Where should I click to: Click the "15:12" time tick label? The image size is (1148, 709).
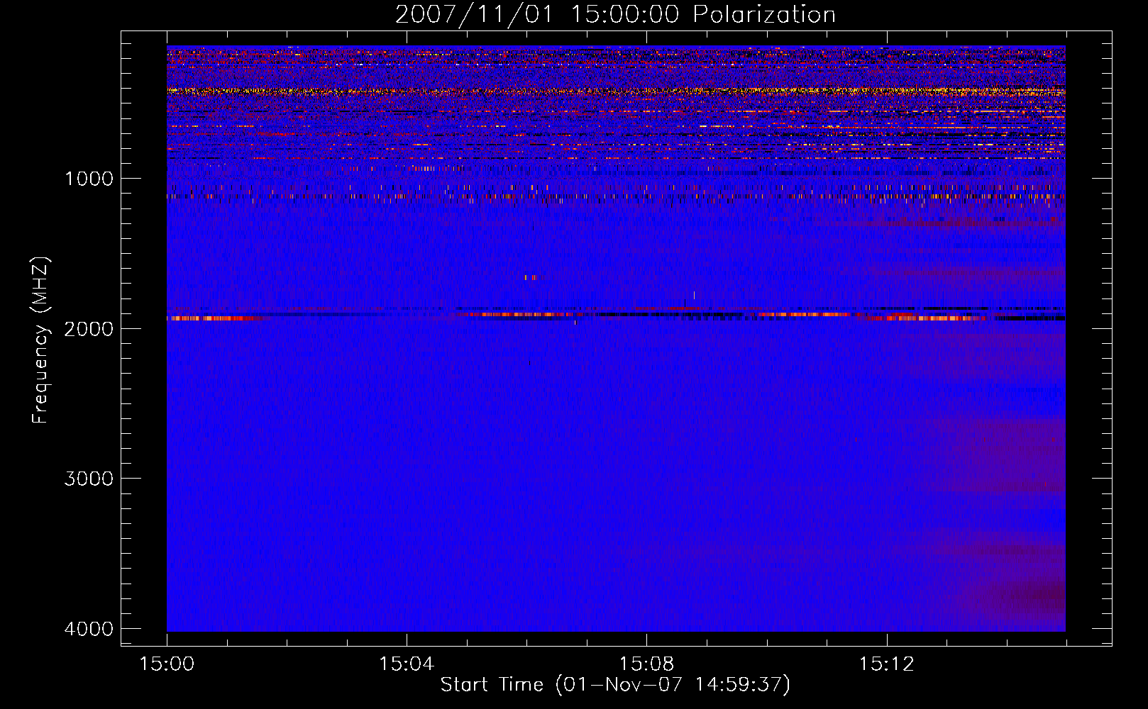[887, 664]
